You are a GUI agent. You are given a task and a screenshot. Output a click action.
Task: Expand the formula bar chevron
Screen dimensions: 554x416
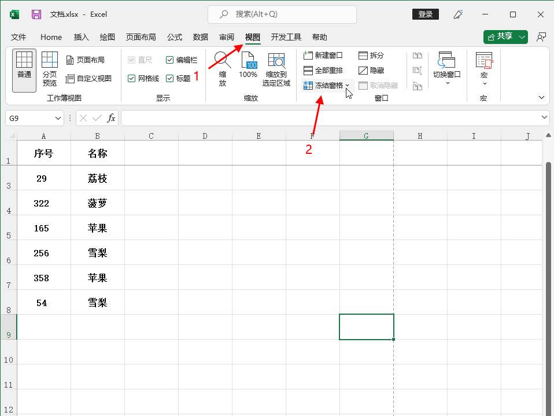pos(544,117)
